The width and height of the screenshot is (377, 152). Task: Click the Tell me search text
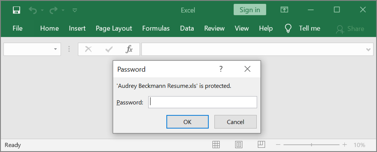tap(310, 28)
